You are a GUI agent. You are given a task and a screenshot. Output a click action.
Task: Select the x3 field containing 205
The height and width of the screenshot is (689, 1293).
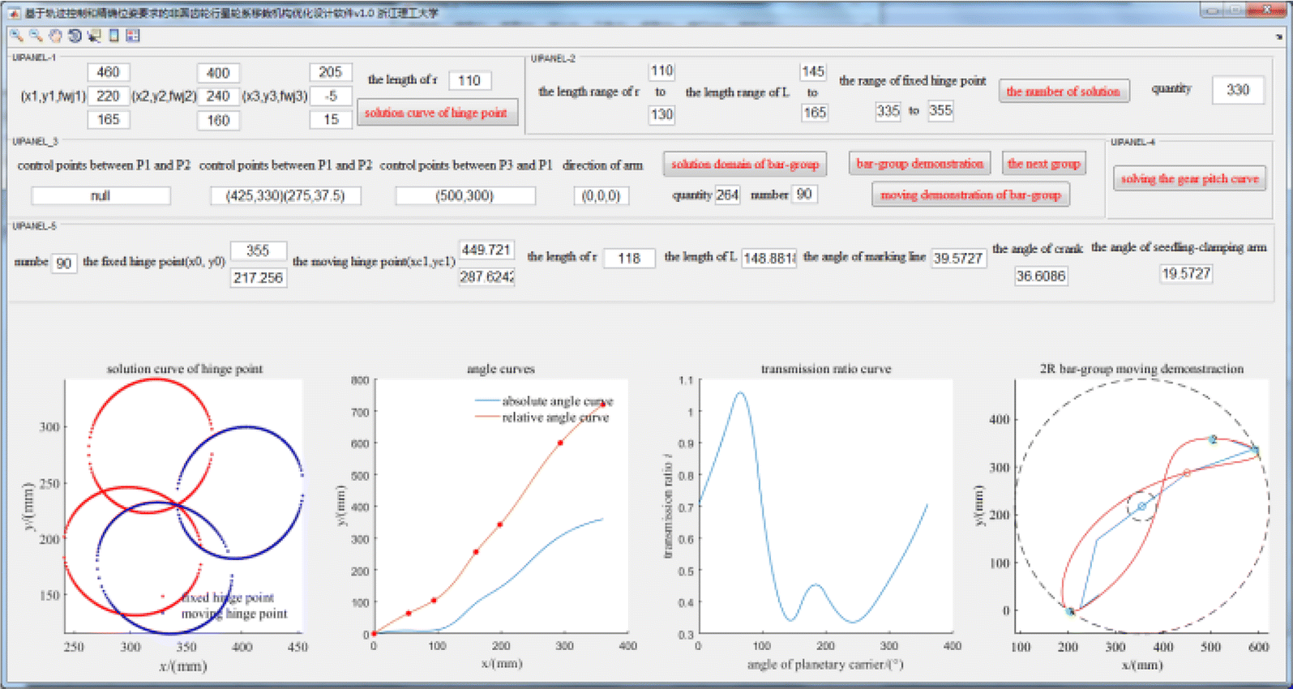coord(331,72)
